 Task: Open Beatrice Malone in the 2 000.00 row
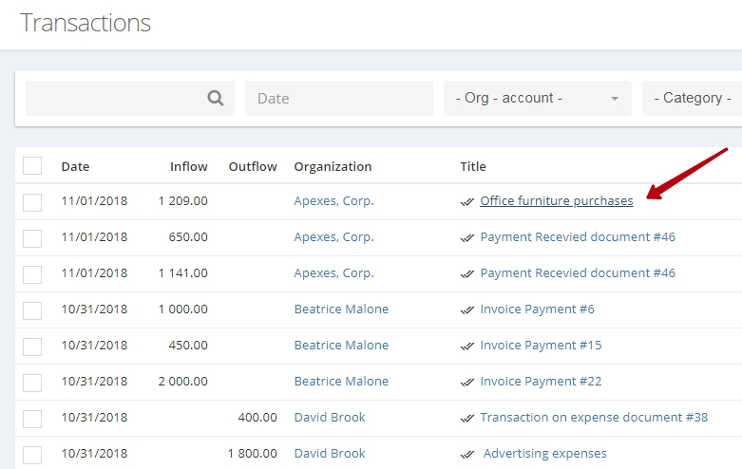pos(341,381)
